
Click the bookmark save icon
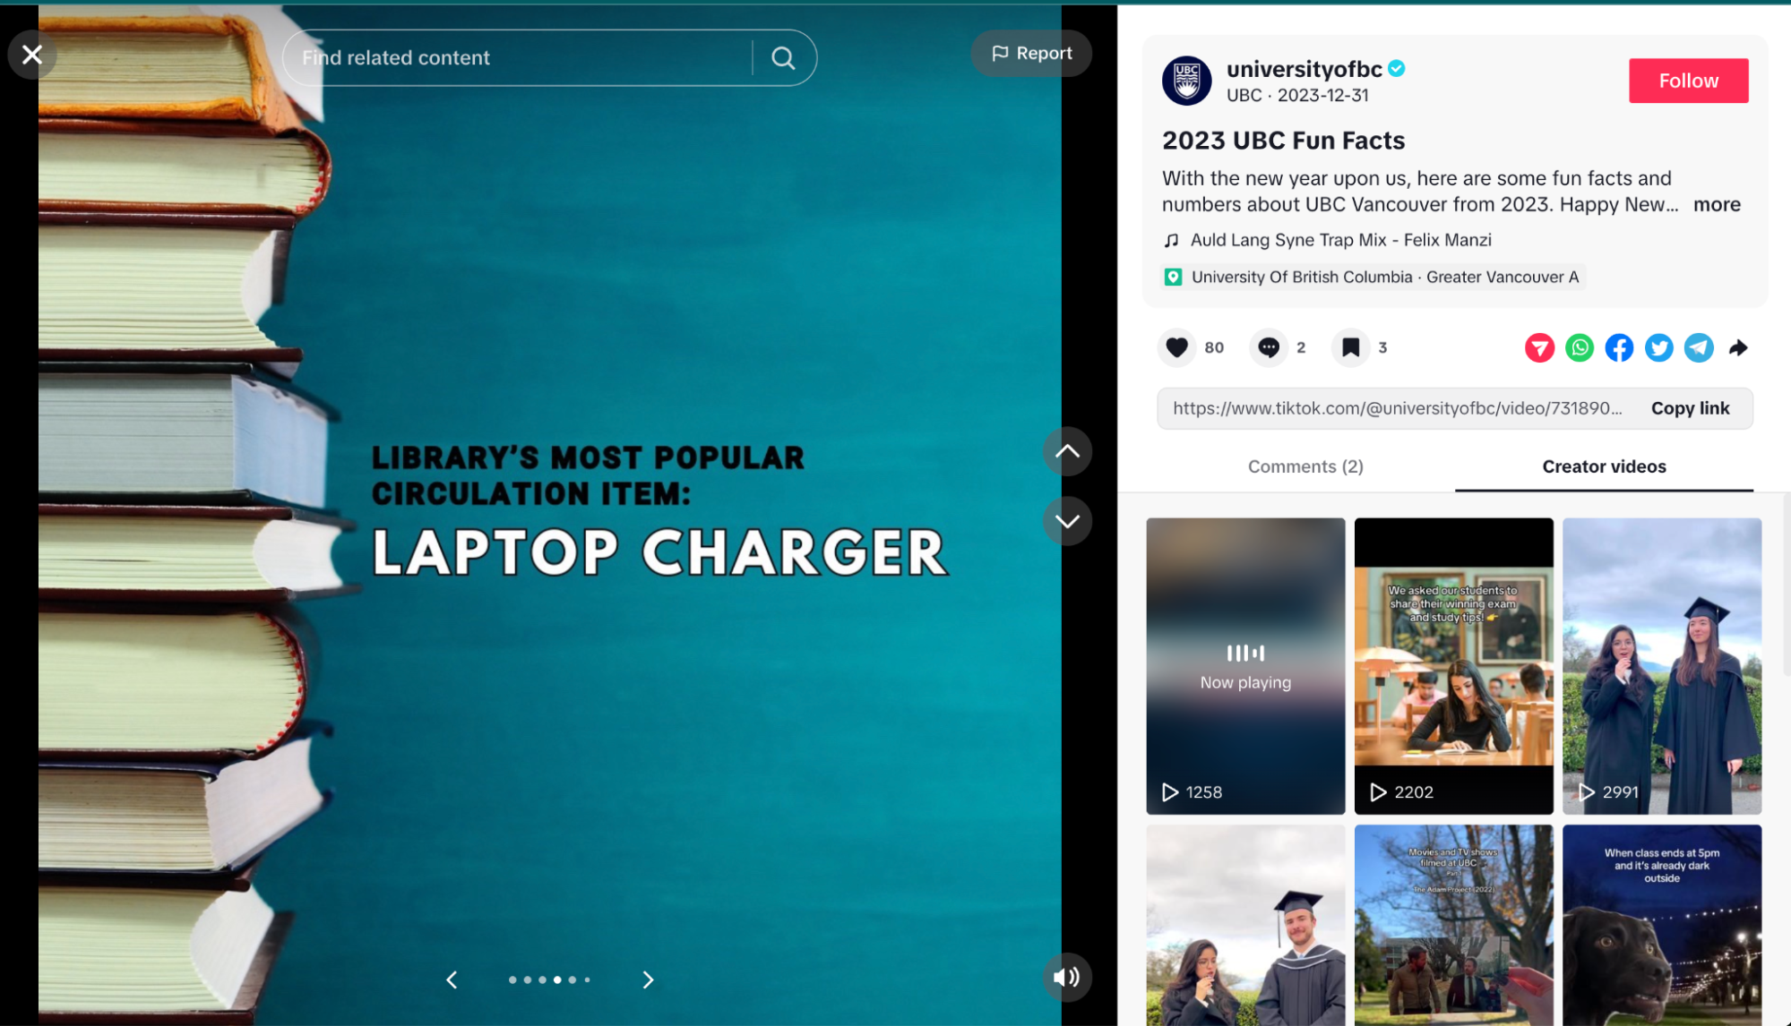pyautogui.click(x=1349, y=347)
